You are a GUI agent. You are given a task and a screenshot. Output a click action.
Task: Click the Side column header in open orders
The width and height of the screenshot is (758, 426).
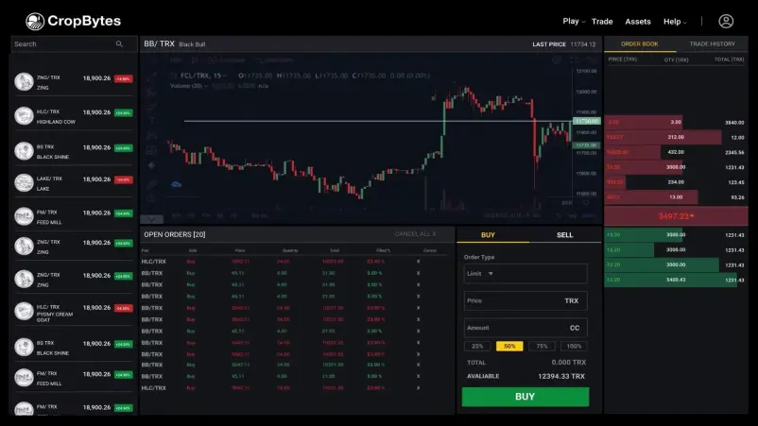click(x=193, y=250)
